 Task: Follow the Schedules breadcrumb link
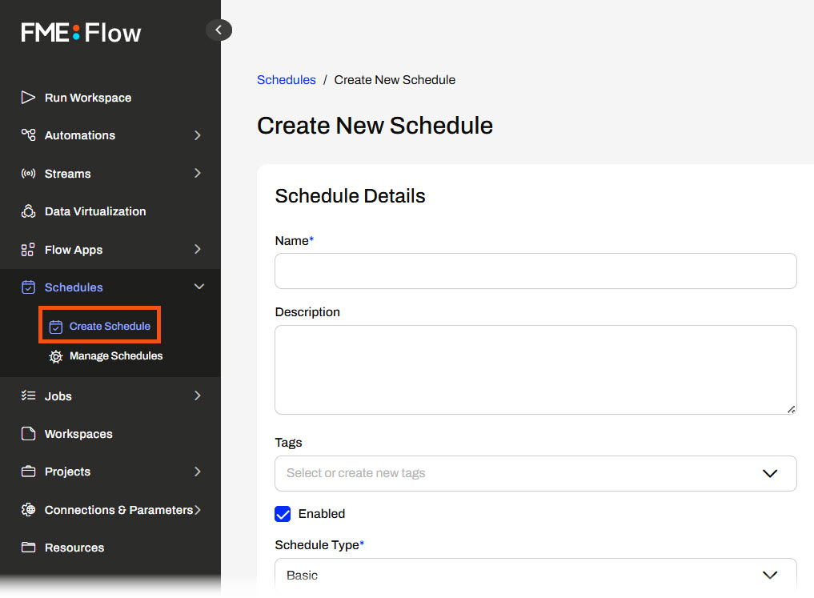286,80
